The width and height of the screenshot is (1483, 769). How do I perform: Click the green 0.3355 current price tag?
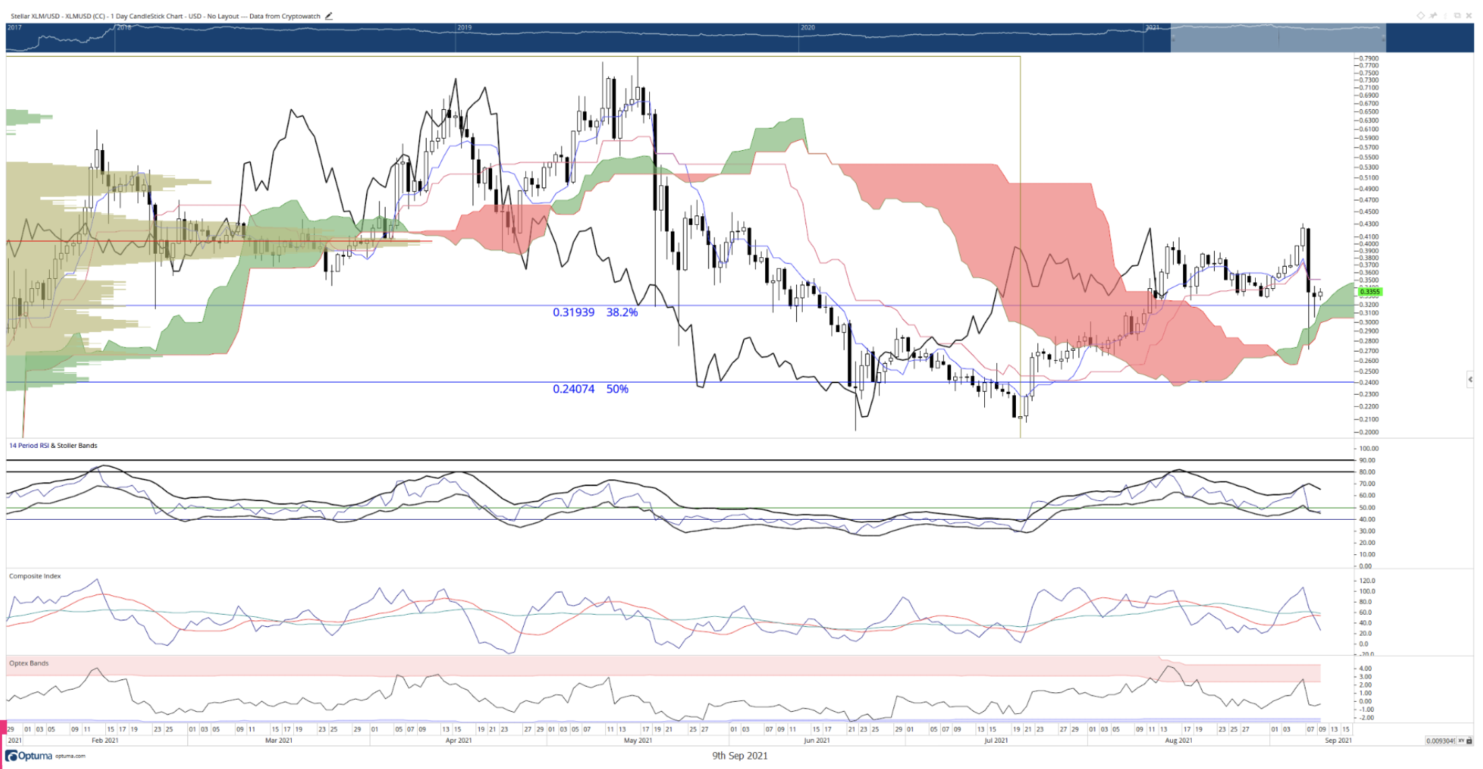(x=1370, y=292)
